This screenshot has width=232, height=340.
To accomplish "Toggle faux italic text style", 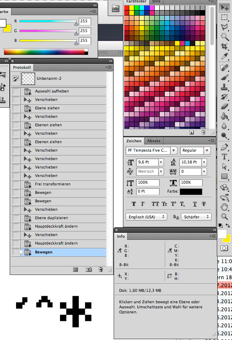I will click(142, 204).
